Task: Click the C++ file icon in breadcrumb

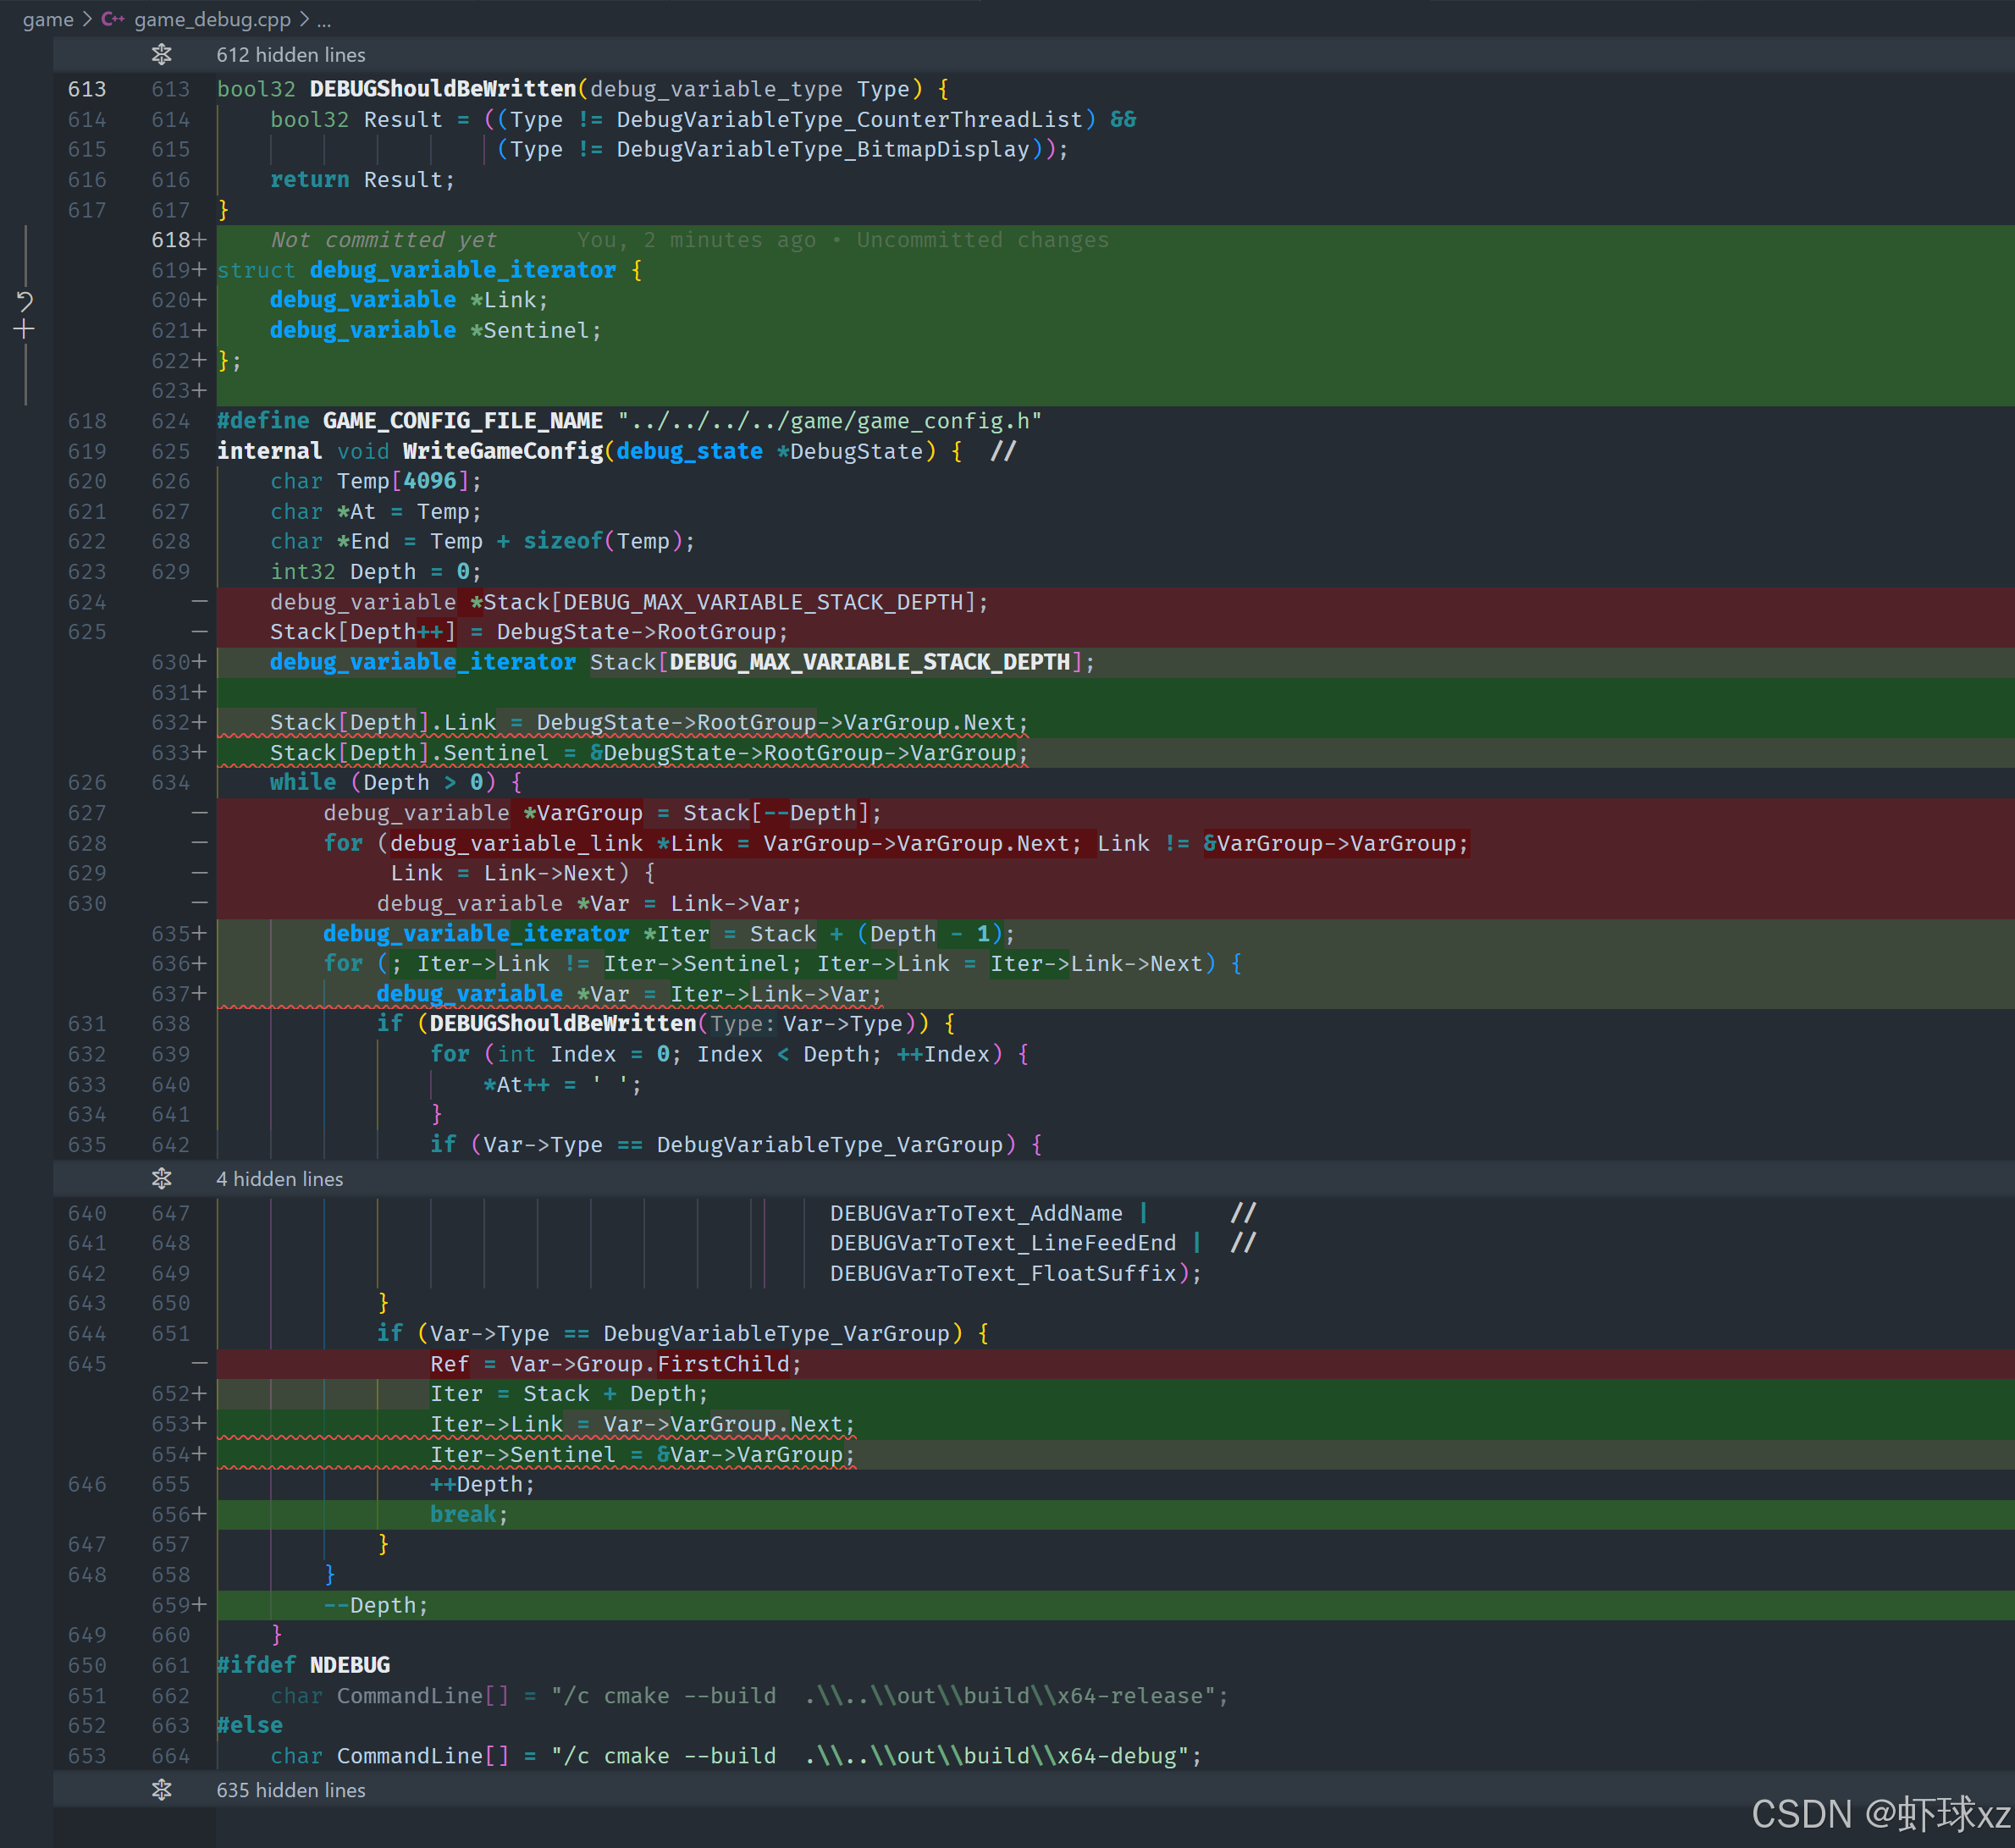Action: pos(113,19)
